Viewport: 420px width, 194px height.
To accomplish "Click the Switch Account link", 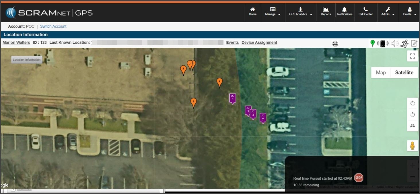I will click(x=53, y=26).
